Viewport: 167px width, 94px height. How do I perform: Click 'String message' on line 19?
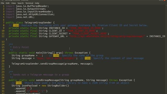tap(22, 58)
